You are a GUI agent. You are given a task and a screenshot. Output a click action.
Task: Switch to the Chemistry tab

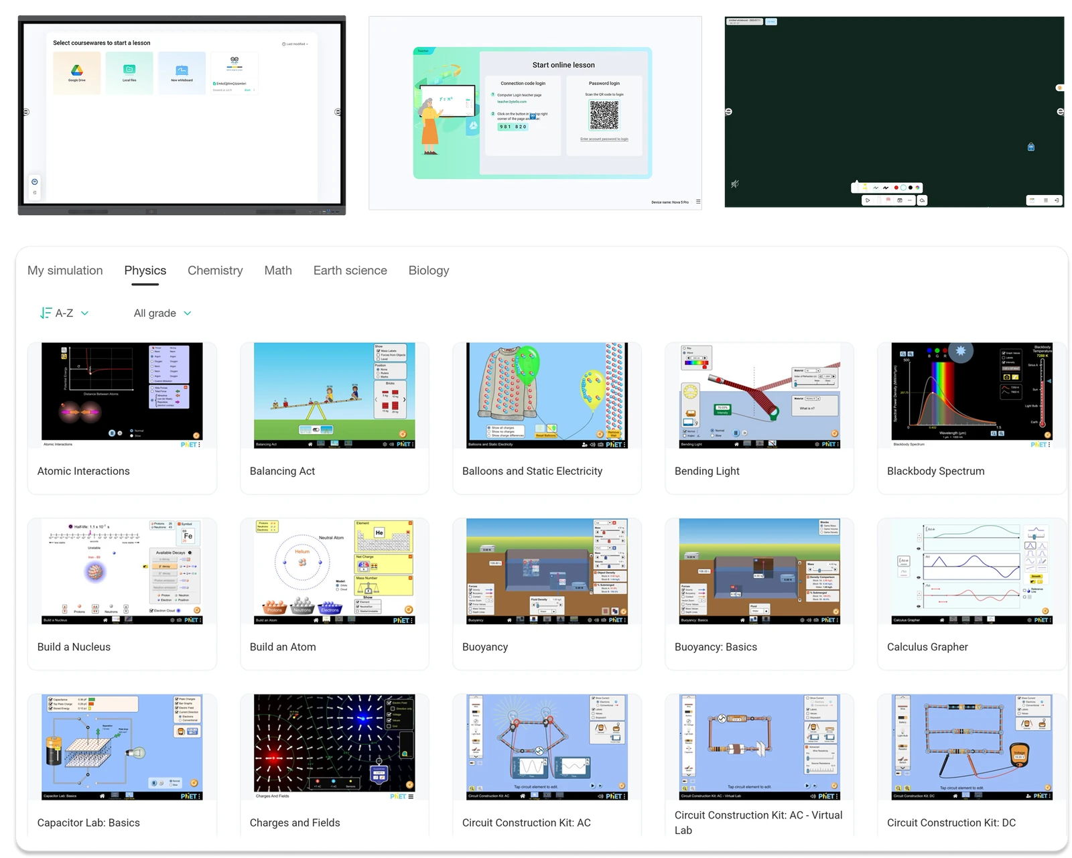click(x=215, y=271)
